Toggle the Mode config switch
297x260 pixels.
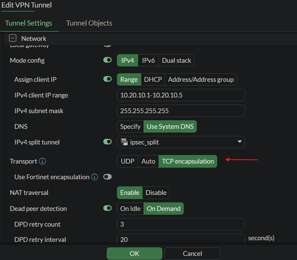coord(107,60)
